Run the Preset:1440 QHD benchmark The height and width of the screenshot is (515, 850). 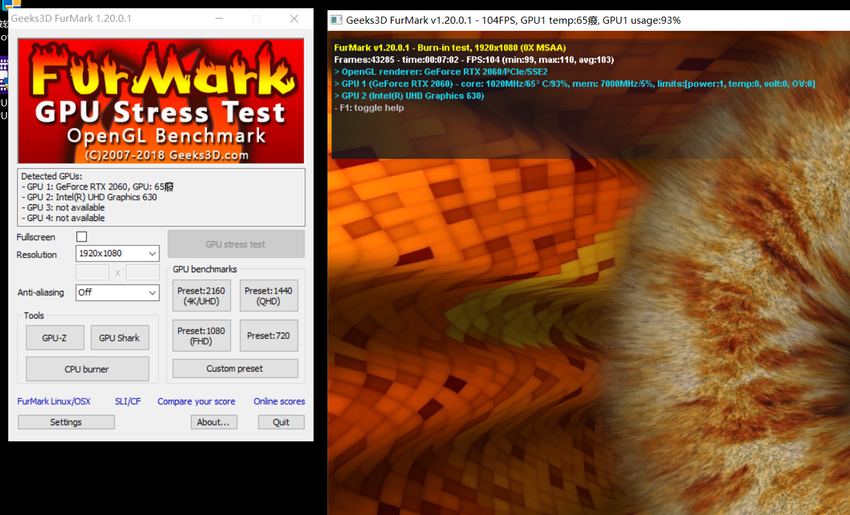(x=269, y=296)
